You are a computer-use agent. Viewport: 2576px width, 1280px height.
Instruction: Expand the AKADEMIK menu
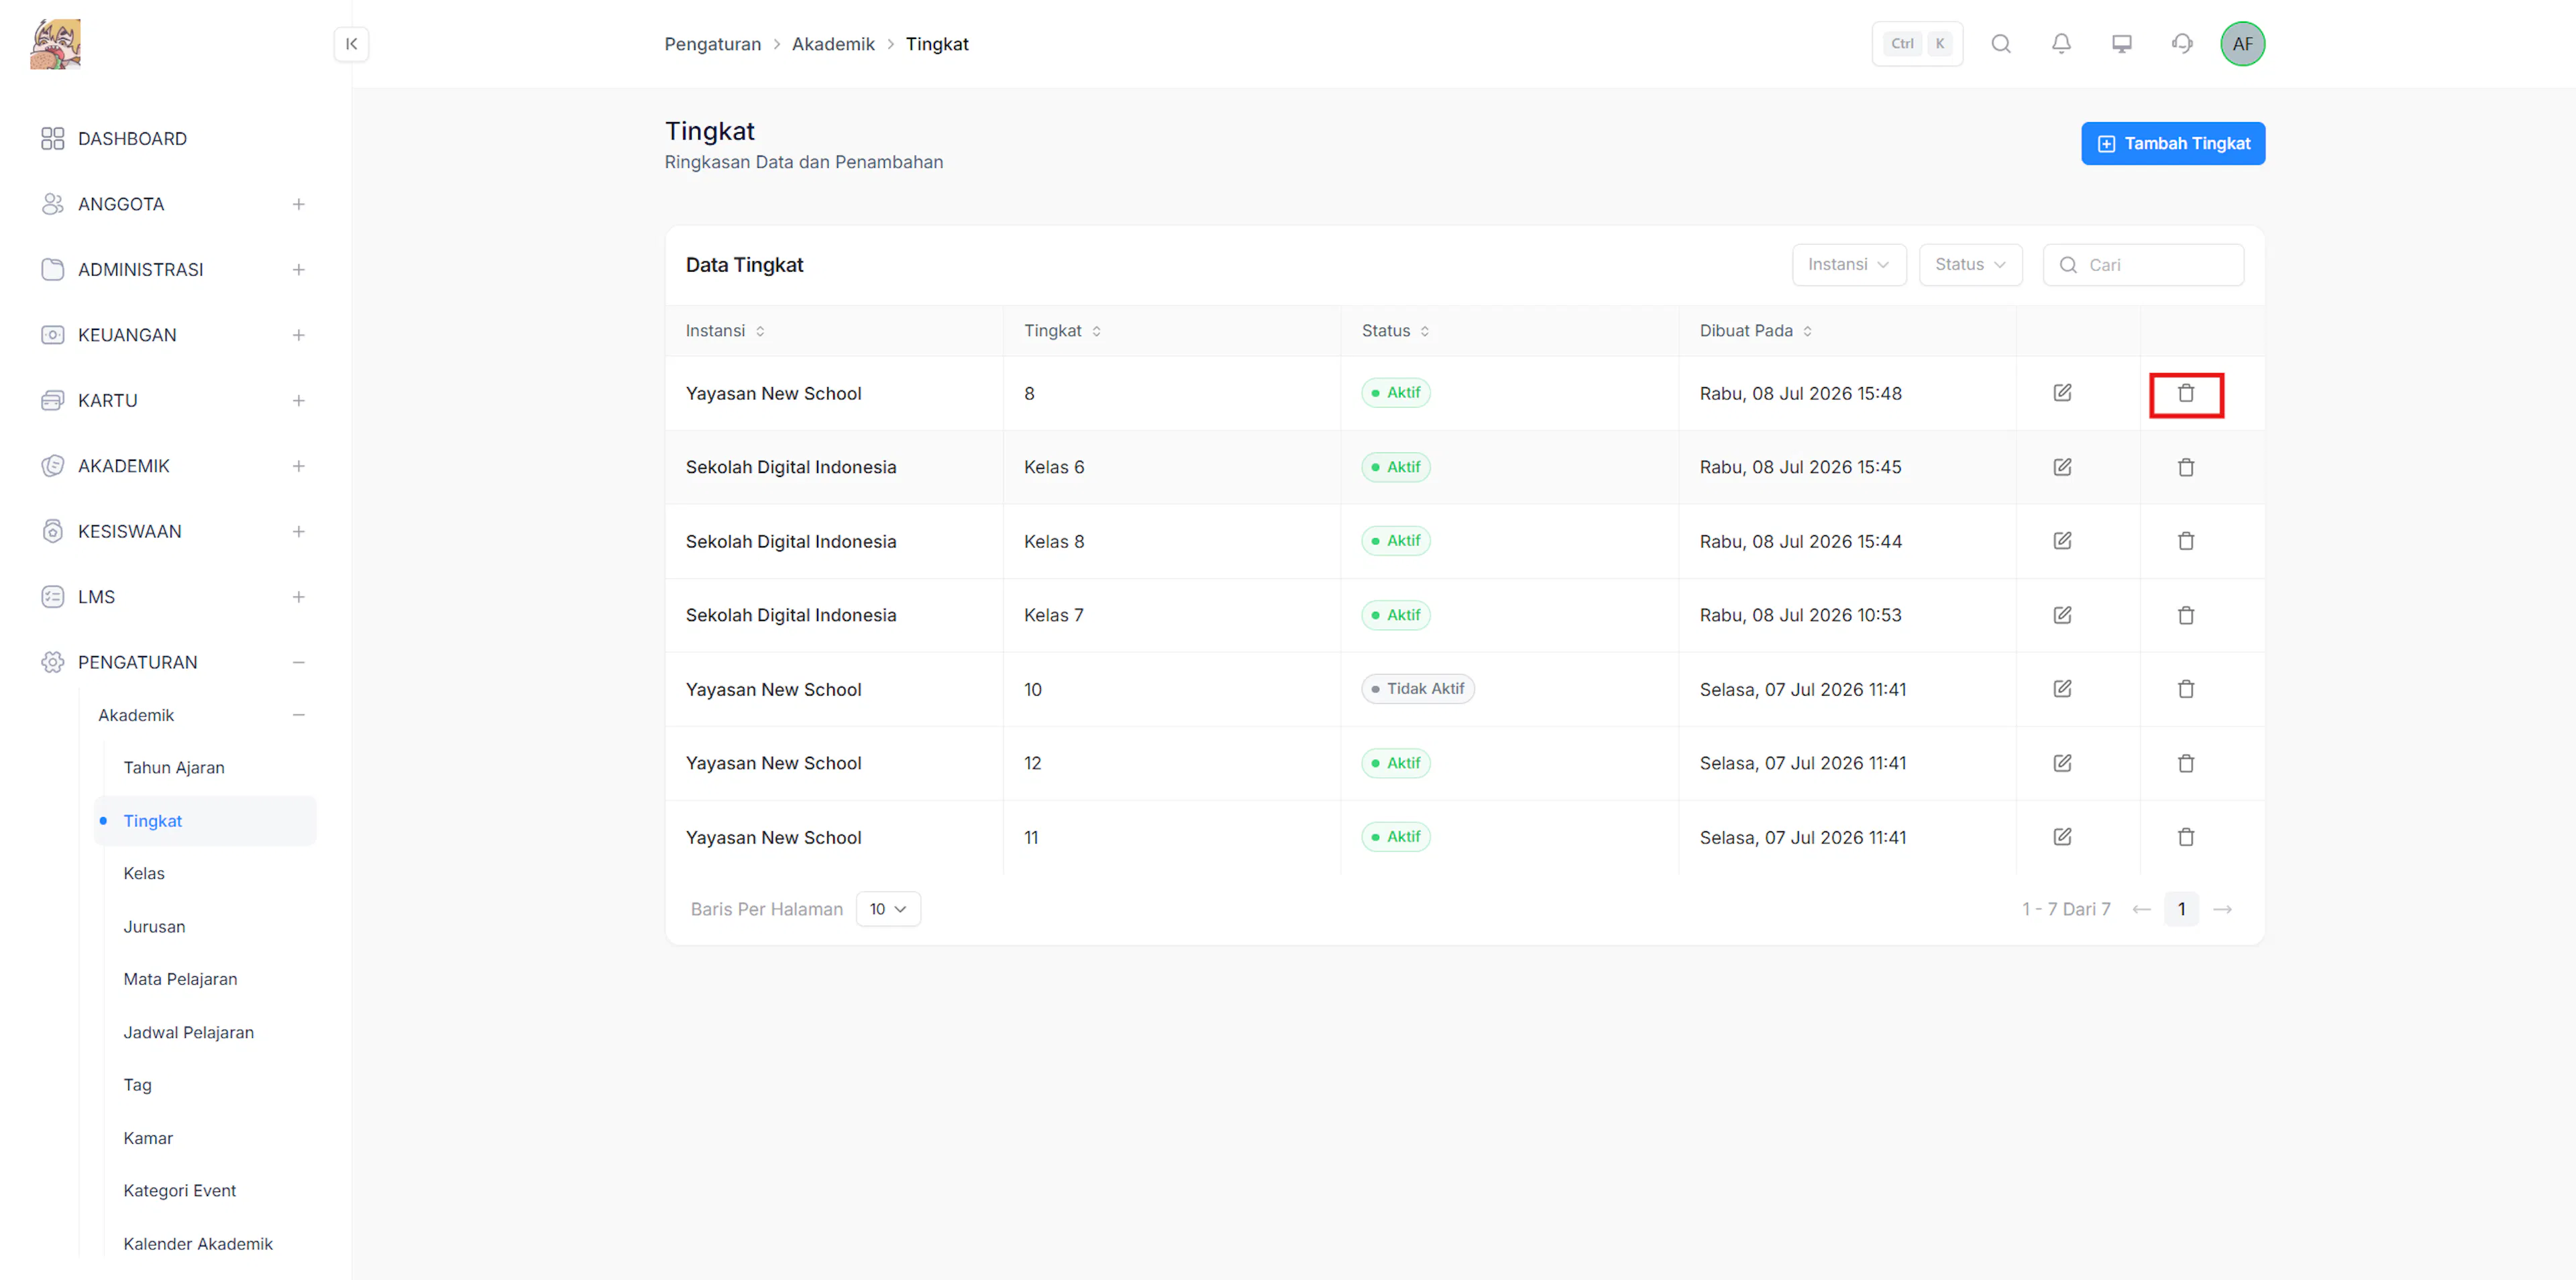tap(298, 466)
